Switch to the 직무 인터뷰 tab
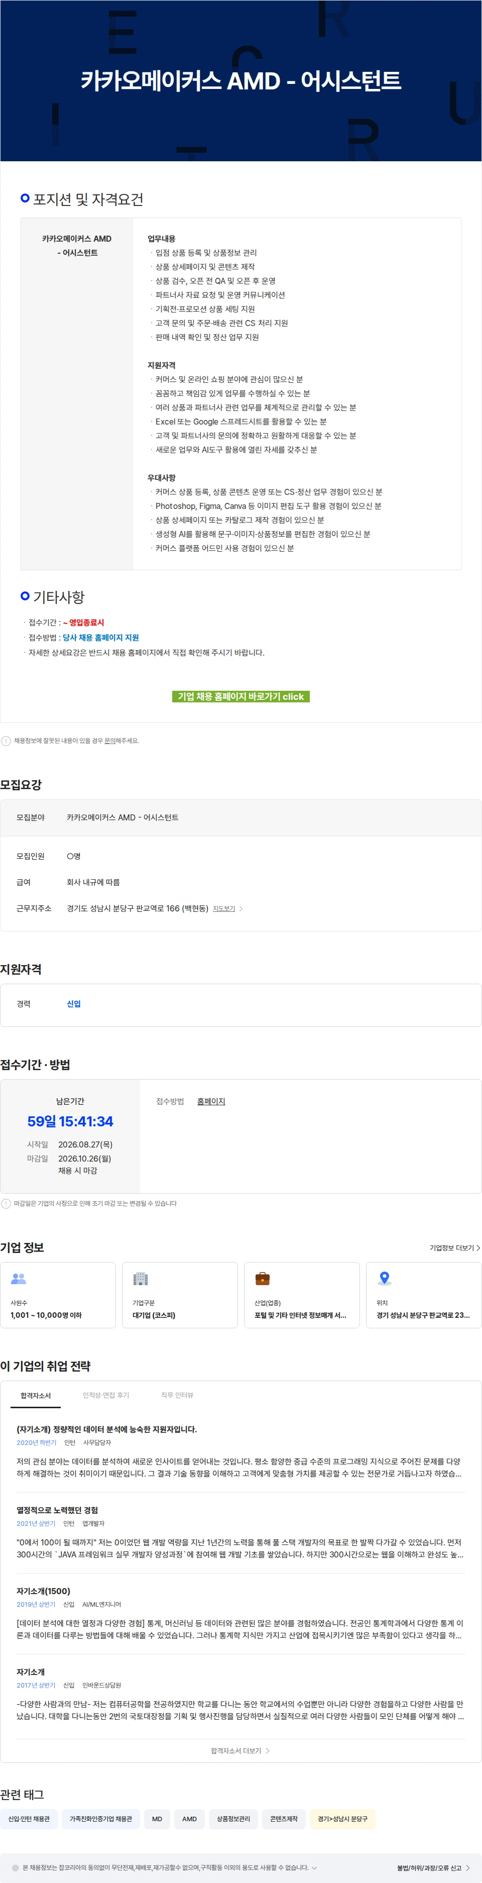The height and width of the screenshot is (1883, 482). (177, 1396)
